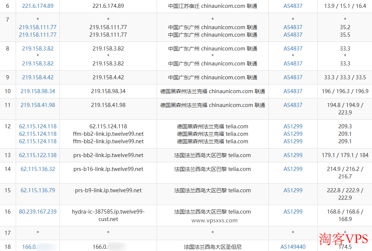Viewport: 372px width, 251px height.
Task: Click the latency value 209.3
Action: click(345, 126)
